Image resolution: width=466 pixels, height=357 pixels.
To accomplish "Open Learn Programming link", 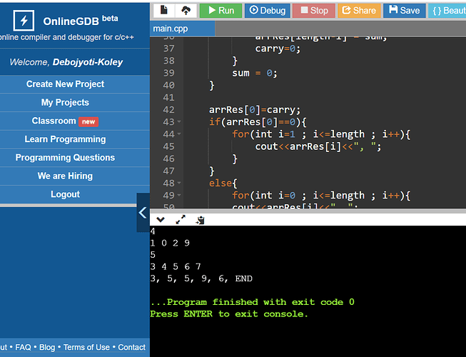I will point(65,139).
